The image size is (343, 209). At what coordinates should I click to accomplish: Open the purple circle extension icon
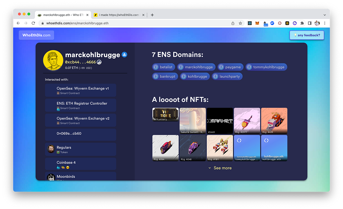pyautogui.click(x=295, y=23)
